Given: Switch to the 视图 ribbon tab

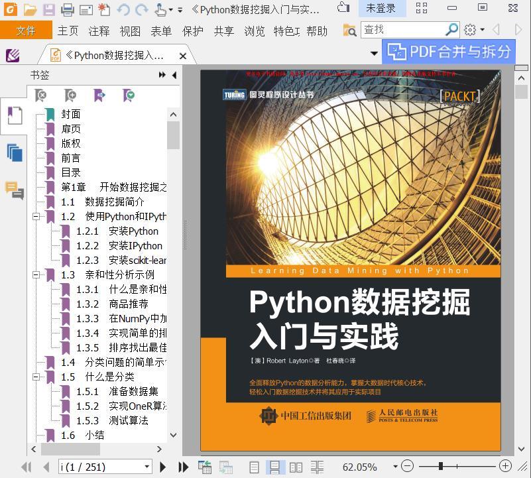Looking at the screenshot, I should [x=130, y=30].
